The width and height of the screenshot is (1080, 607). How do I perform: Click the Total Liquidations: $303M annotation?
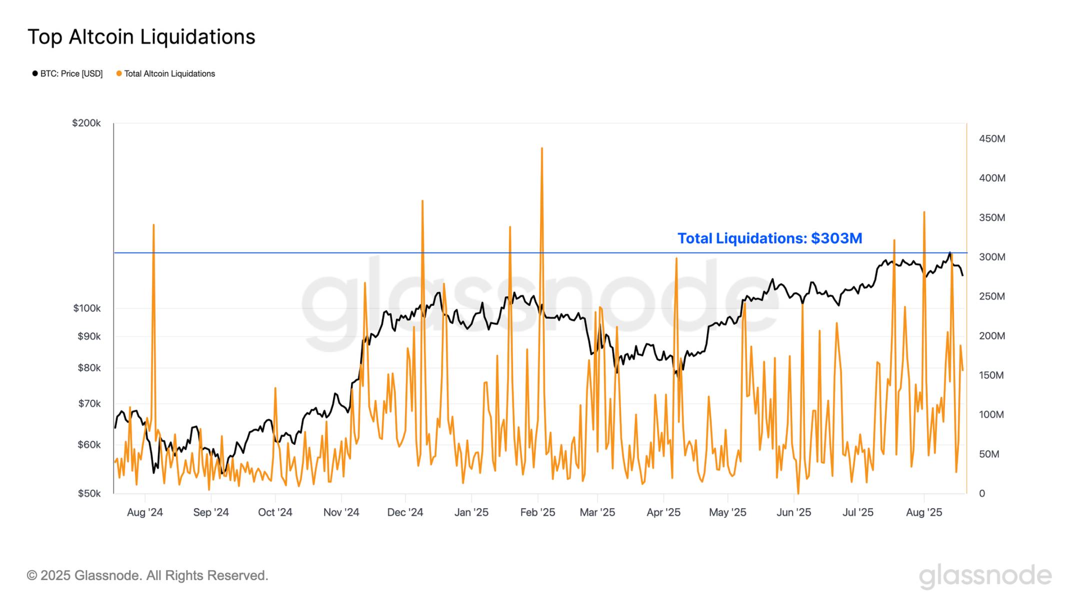769,238
